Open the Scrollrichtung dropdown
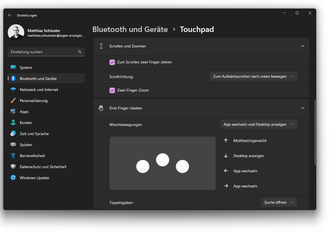 point(253,76)
